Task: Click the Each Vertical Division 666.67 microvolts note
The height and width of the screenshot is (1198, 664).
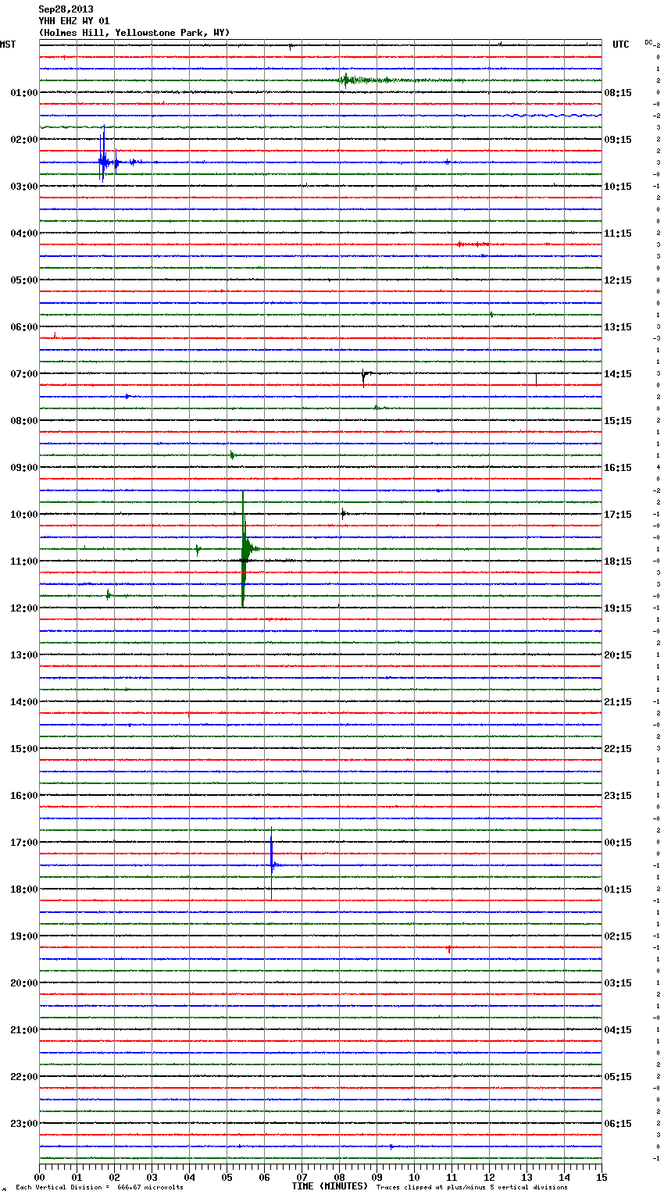Action: [99, 1188]
